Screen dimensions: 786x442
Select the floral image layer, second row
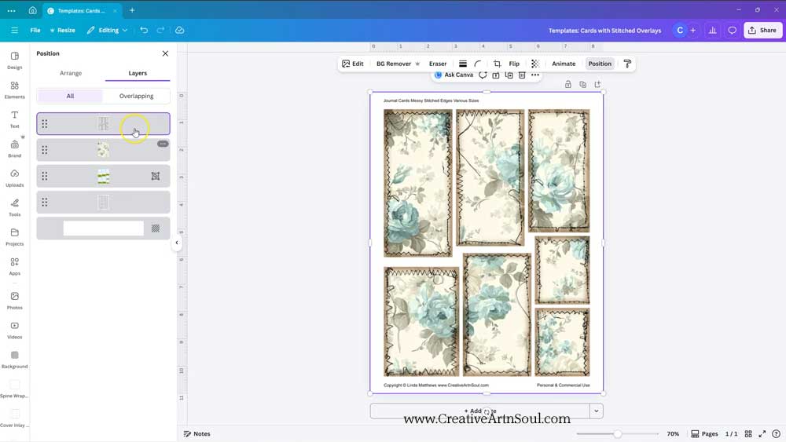coord(103,150)
